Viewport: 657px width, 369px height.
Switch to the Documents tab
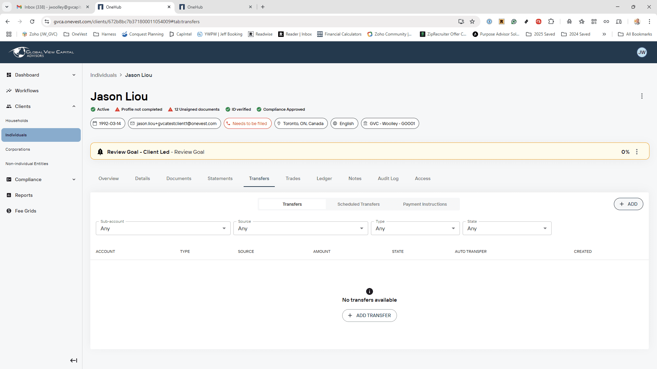pyautogui.click(x=179, y=178)
